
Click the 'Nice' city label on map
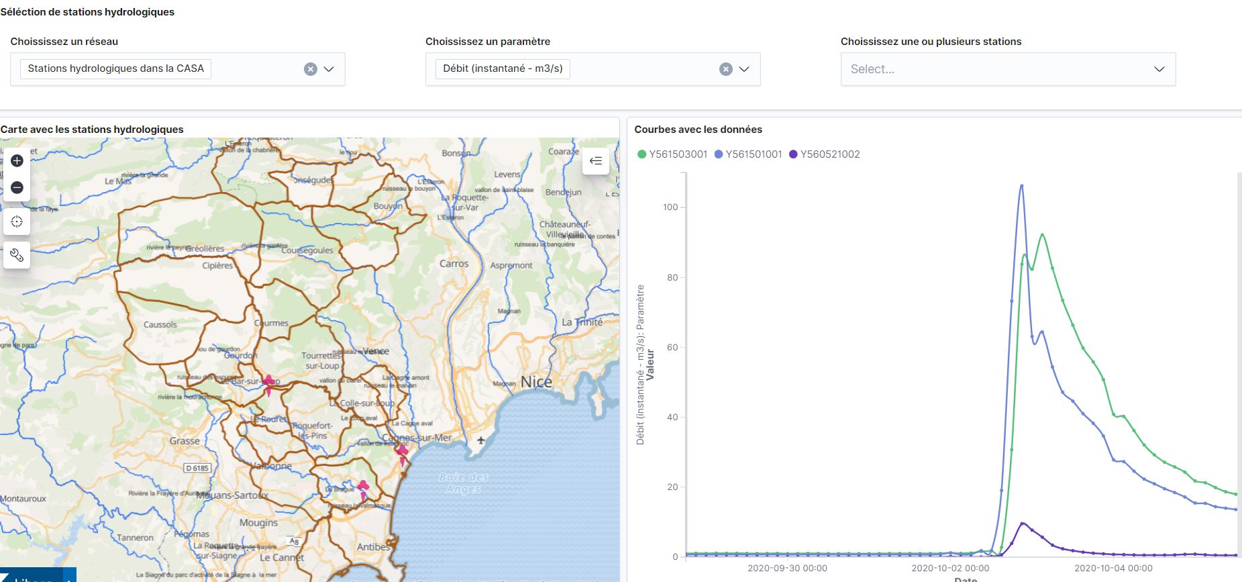(x=536, y=382)
